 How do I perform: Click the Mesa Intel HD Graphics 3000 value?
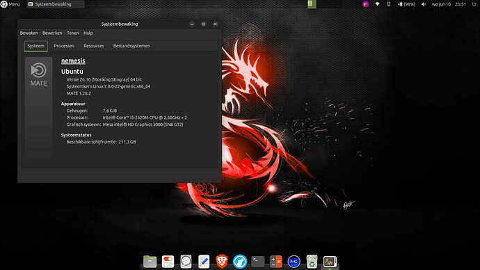point(143,125)
